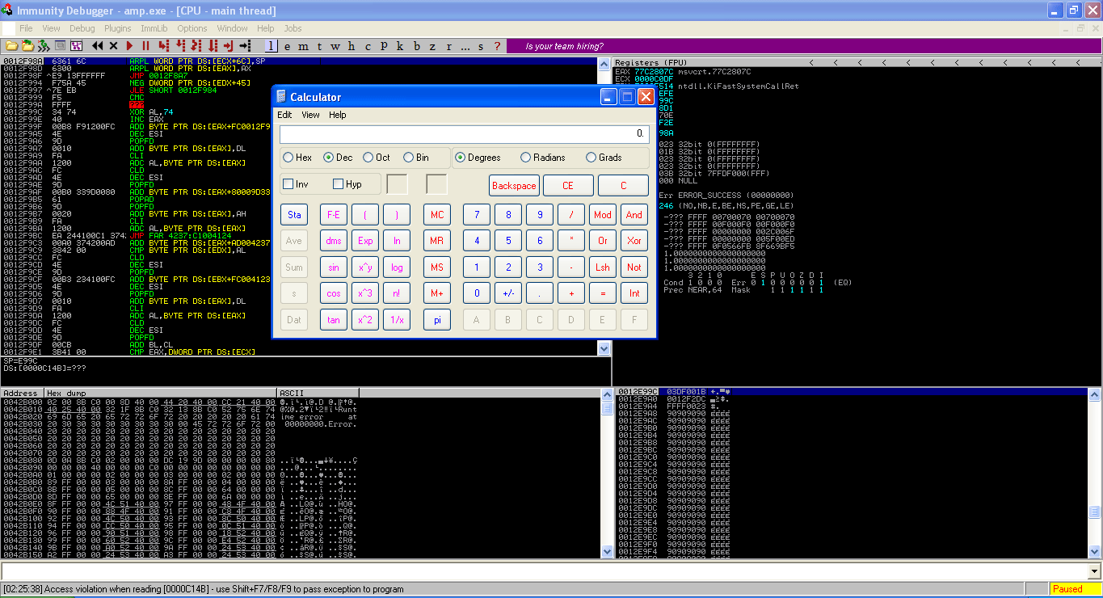Show Executable modules via e button
The width and height of the screenshot is (1103, 598).
point(287,46)
